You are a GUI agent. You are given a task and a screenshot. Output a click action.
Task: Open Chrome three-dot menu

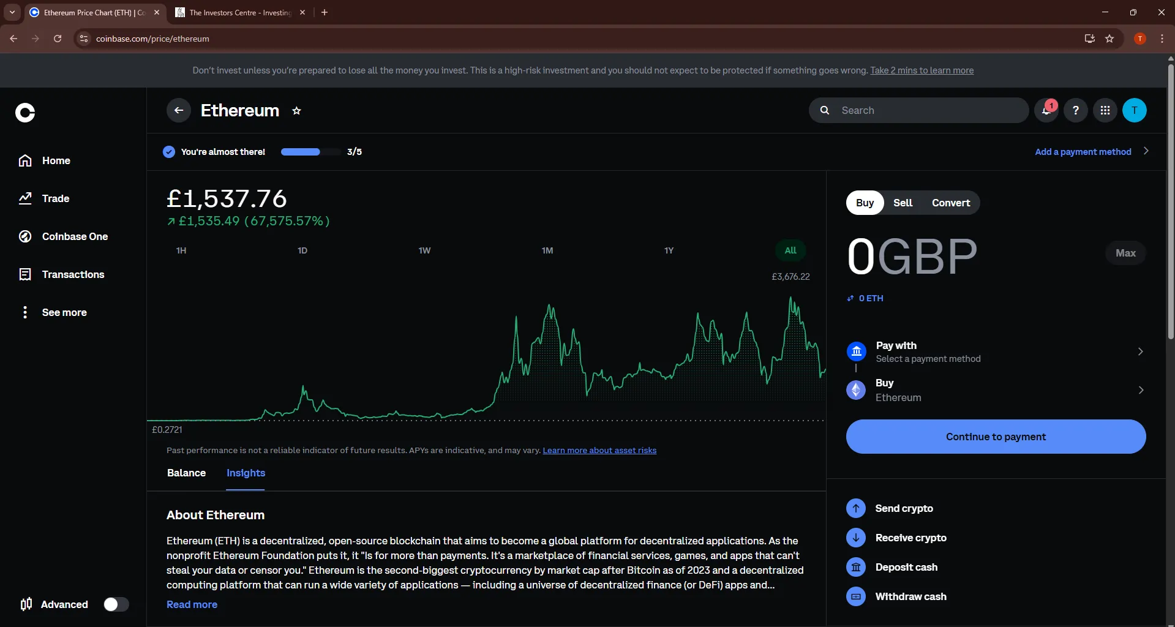[1162, 39]
